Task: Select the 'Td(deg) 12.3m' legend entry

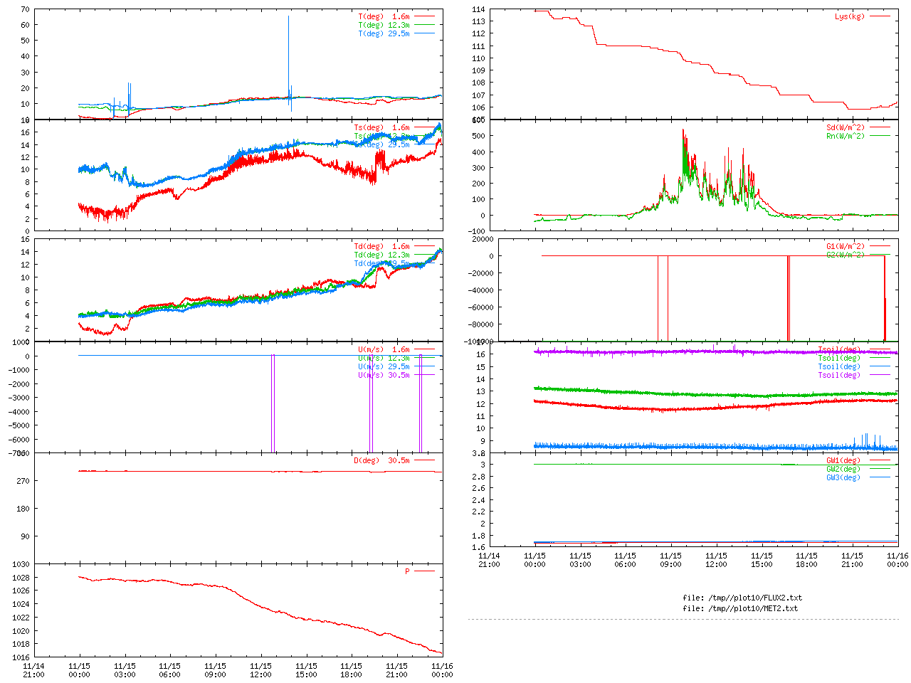Action: click(381, 255)
